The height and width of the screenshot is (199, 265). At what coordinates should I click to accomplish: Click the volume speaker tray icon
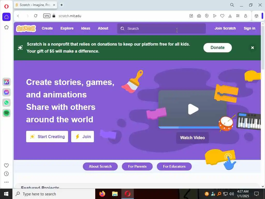coord(232,194)
